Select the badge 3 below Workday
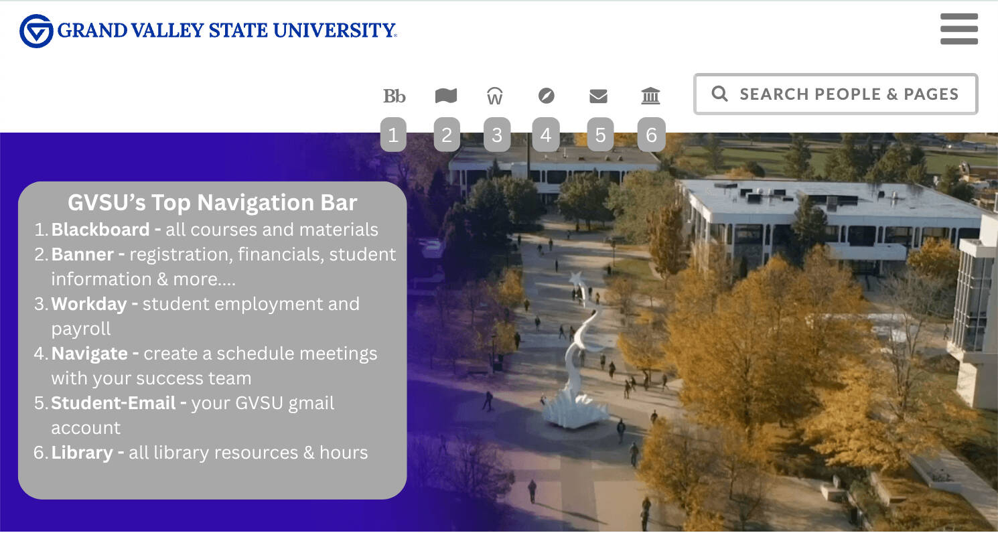The image size is (998, 533). tap(496, 134)
